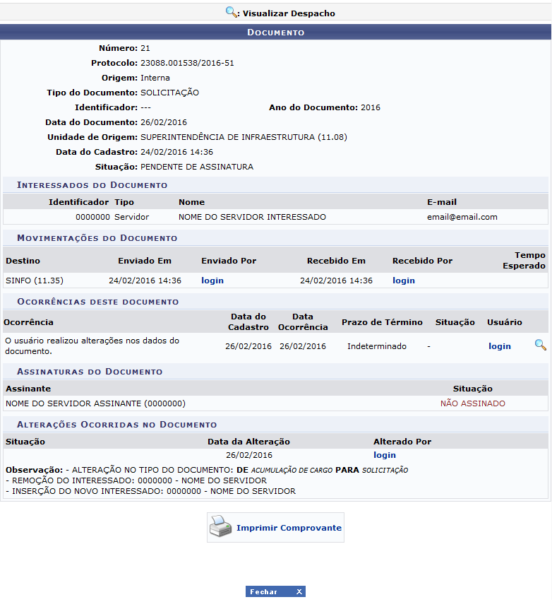Image resolution: width=552 pixels, height=602 pixels.
Task: Click the Tempo Esperado column header
Action: tap(524, 260)
